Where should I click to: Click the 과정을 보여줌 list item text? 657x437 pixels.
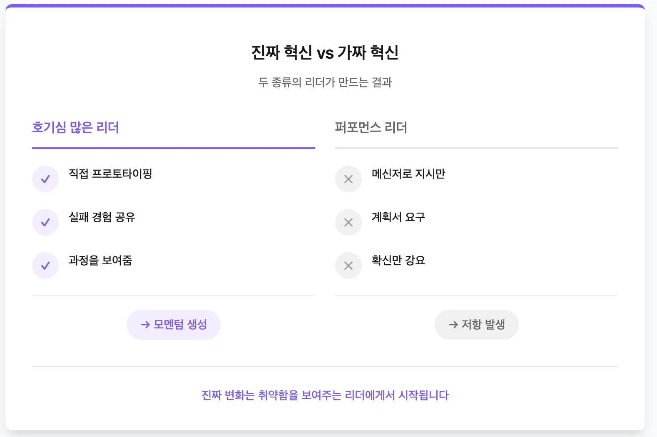(x=100, y=260)
